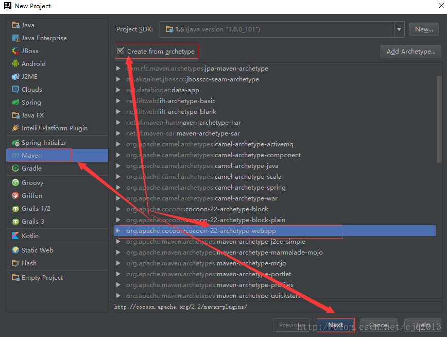Select camel-archetype-war row
The image size is (447, 337).
click(x=275, y=198)
